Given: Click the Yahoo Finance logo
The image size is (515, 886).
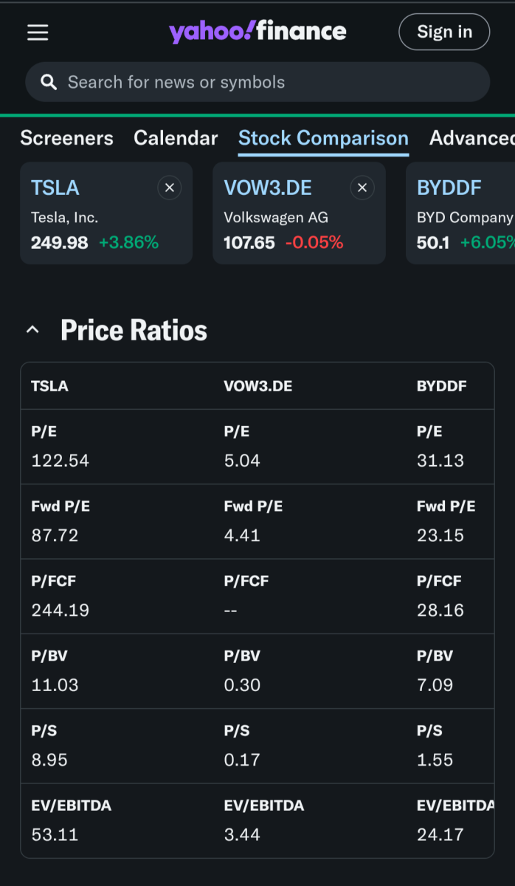Looking at the screenshot, I should pos(257,32).
